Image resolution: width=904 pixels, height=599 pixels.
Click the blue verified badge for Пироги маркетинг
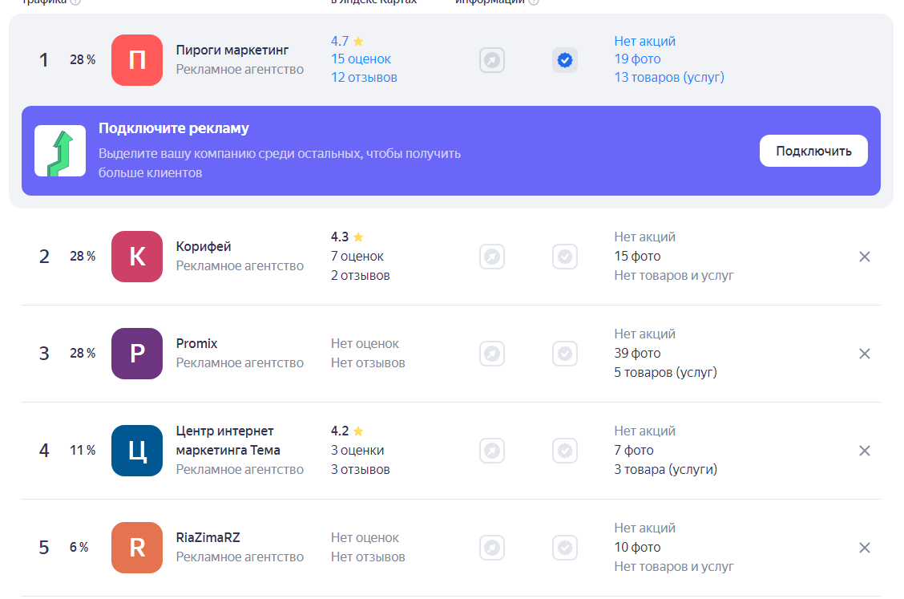pos(565,60)
